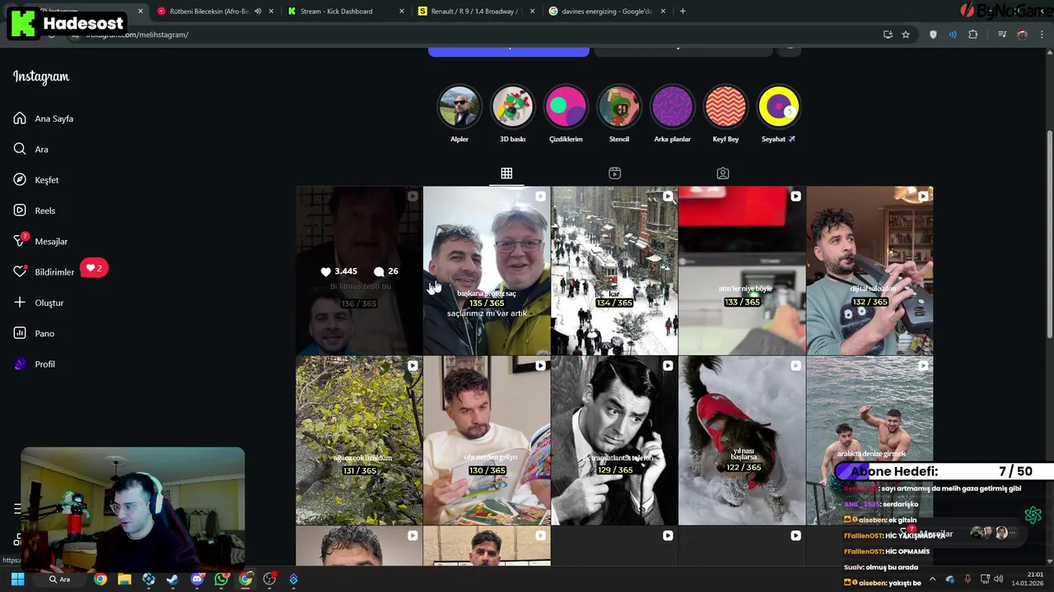Image resolution: width=1054 pixels, height=592 pixels.
Task: Open the 131 / 365 green leaves post
Action: (359, 441)
